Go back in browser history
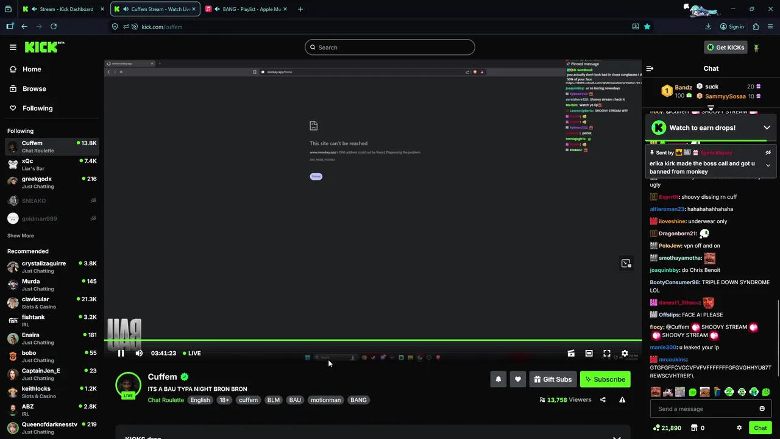Viewport: 780px width, 439px height. pos(24,26)
